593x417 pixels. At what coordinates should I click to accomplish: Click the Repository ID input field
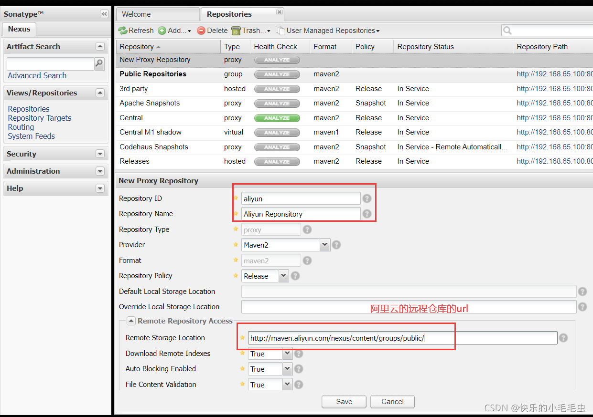(301, 198)
